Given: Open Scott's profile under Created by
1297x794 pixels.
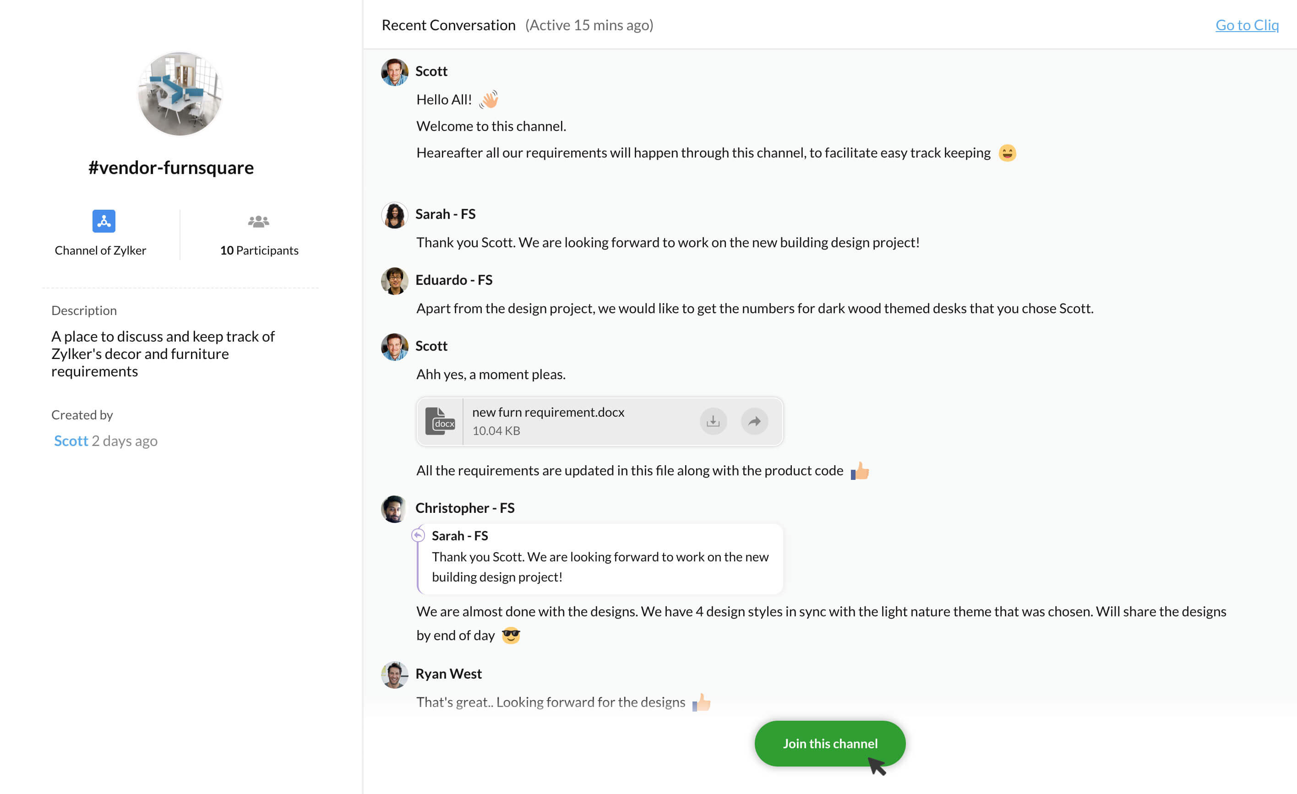Looking at the screenshot, I should pyautogui.click(x=71, y=441).
